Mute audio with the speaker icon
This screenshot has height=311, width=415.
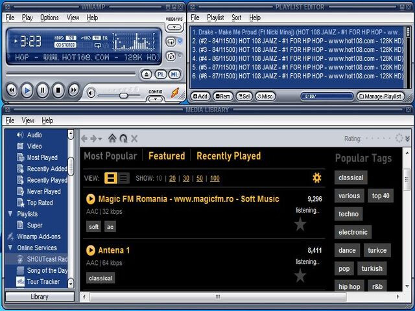tap(91, 93)
